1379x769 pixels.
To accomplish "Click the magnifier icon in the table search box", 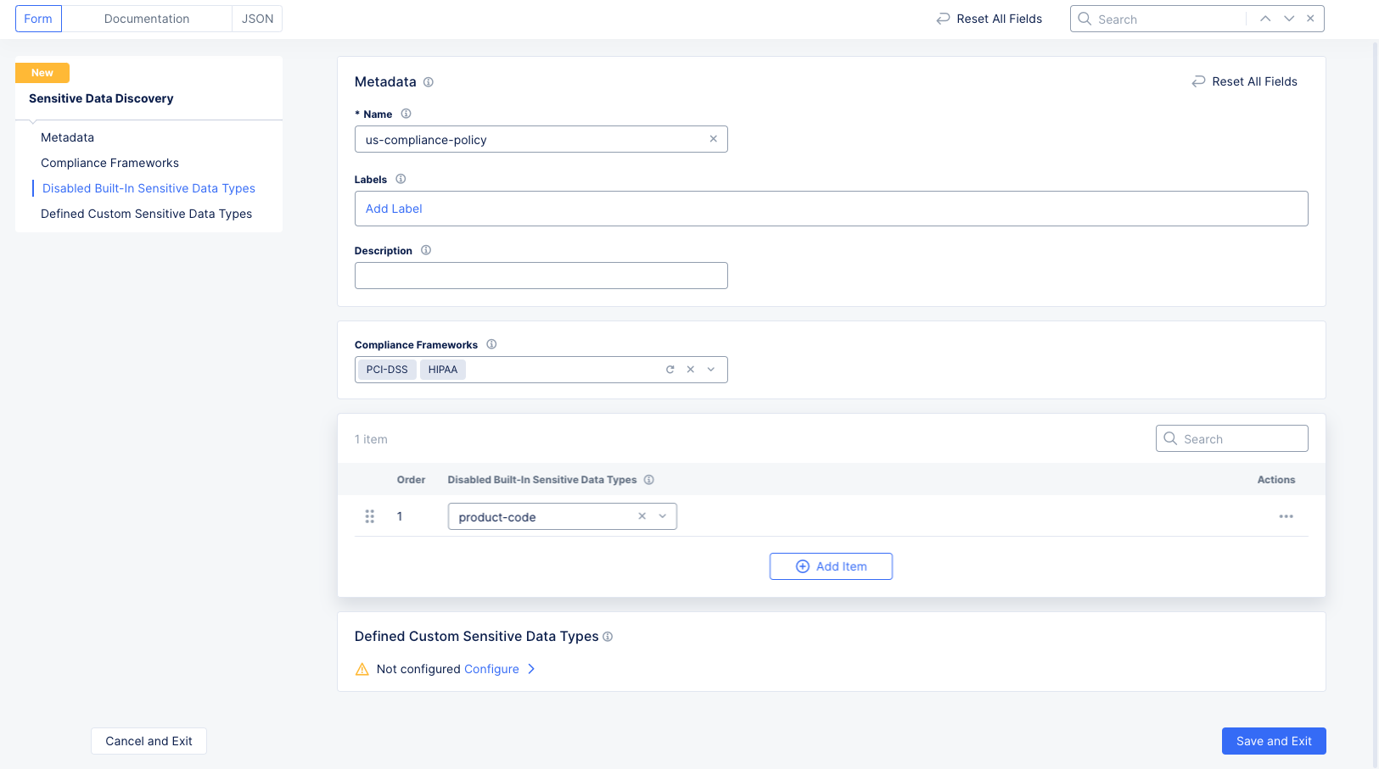I will tap(1170, 438).
